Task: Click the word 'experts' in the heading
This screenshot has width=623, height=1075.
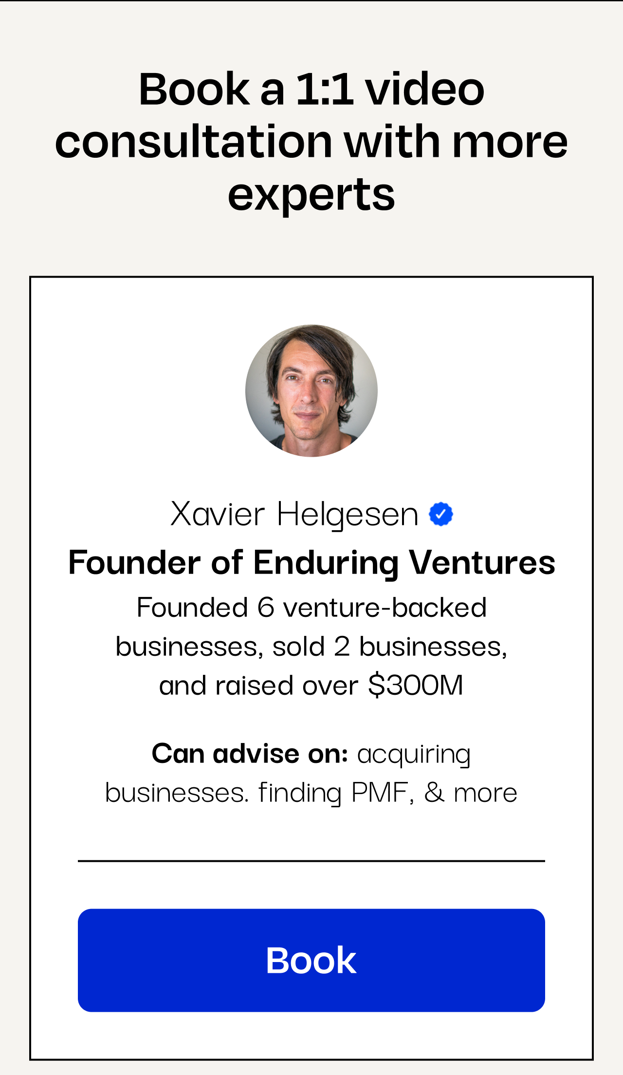Action: 311,196
